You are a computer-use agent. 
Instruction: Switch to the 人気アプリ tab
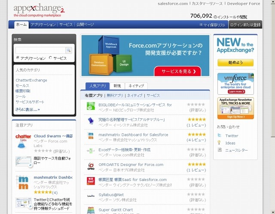[x=98, y=86]
